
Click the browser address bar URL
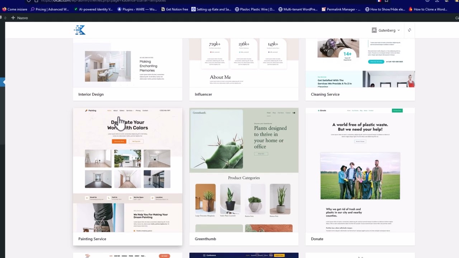(108, 1)
